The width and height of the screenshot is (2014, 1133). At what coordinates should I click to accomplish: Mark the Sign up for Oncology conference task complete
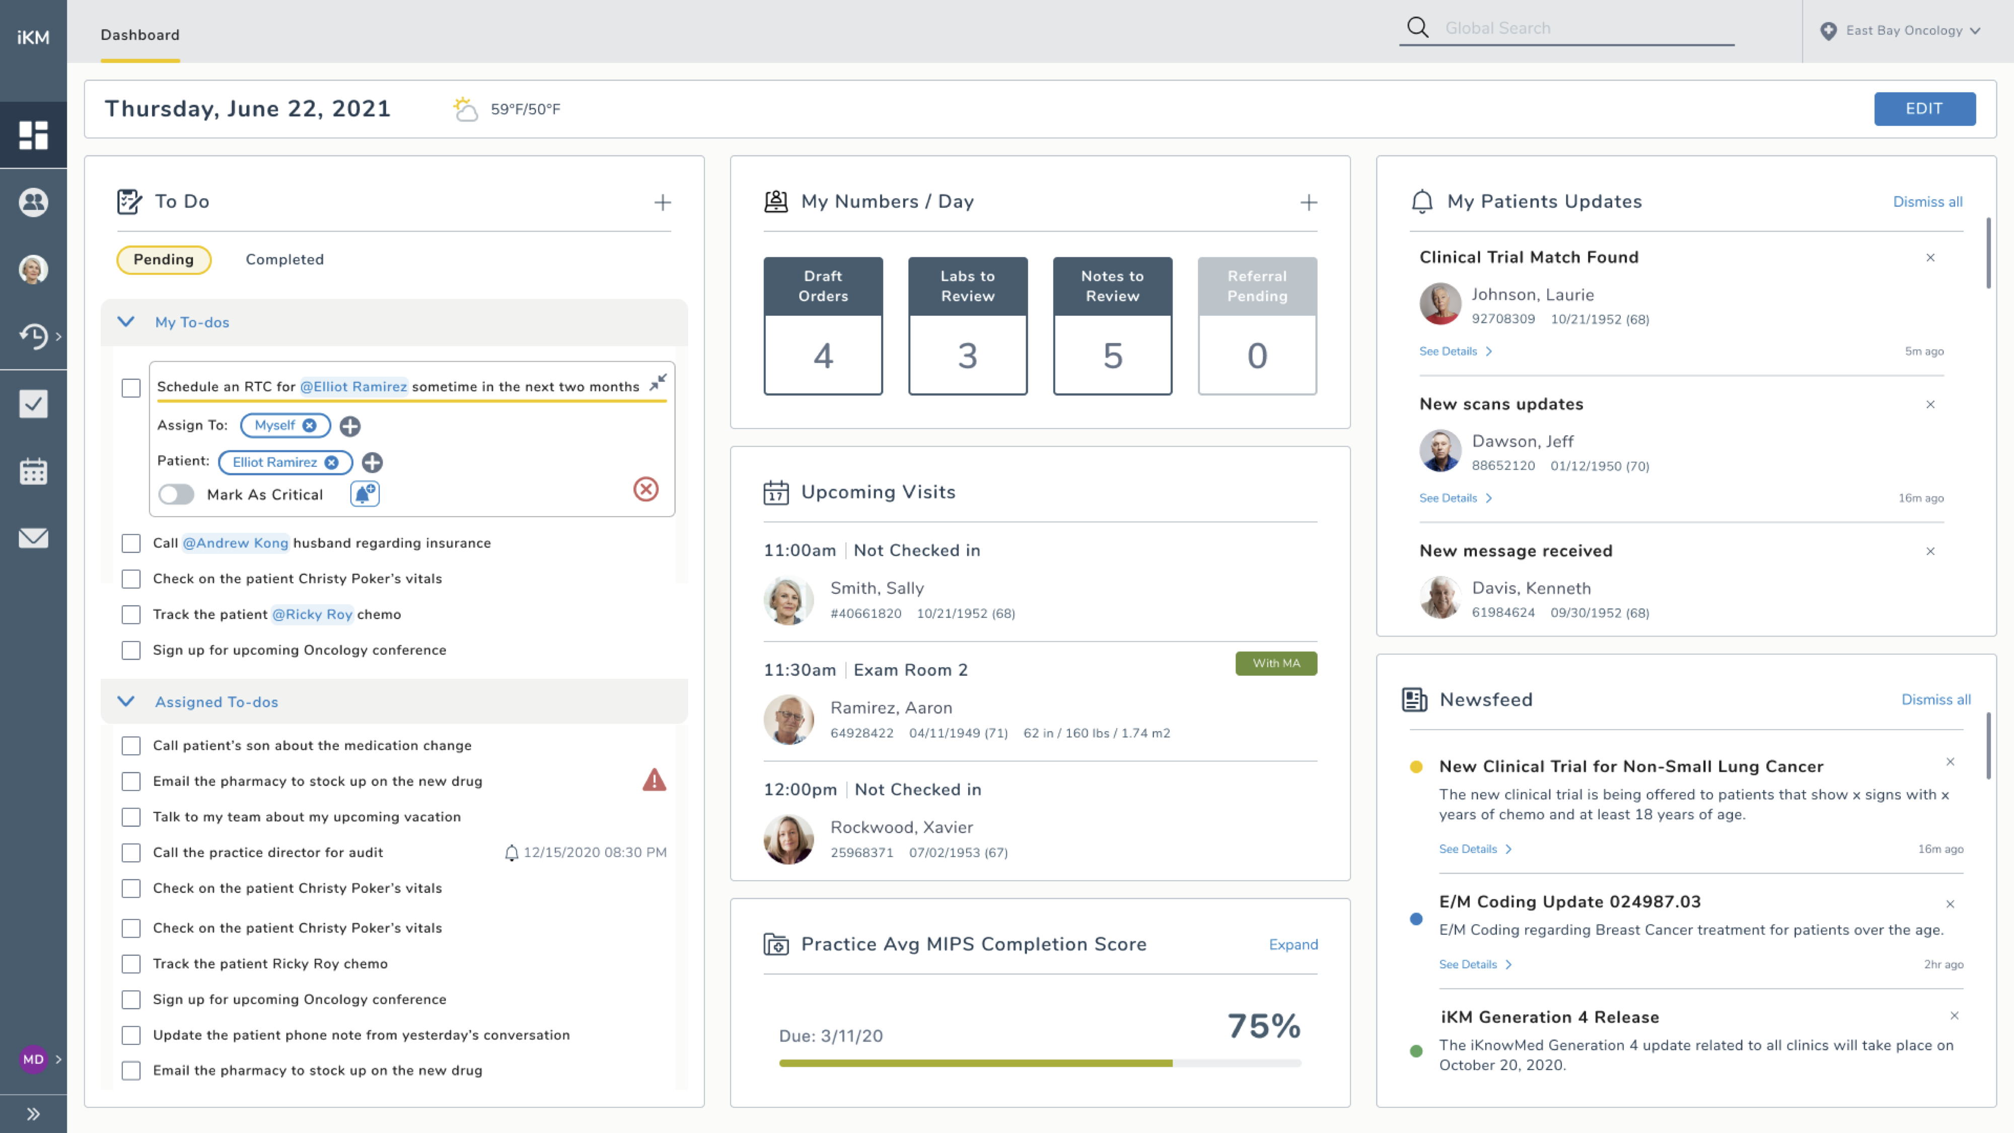[130, 650]
